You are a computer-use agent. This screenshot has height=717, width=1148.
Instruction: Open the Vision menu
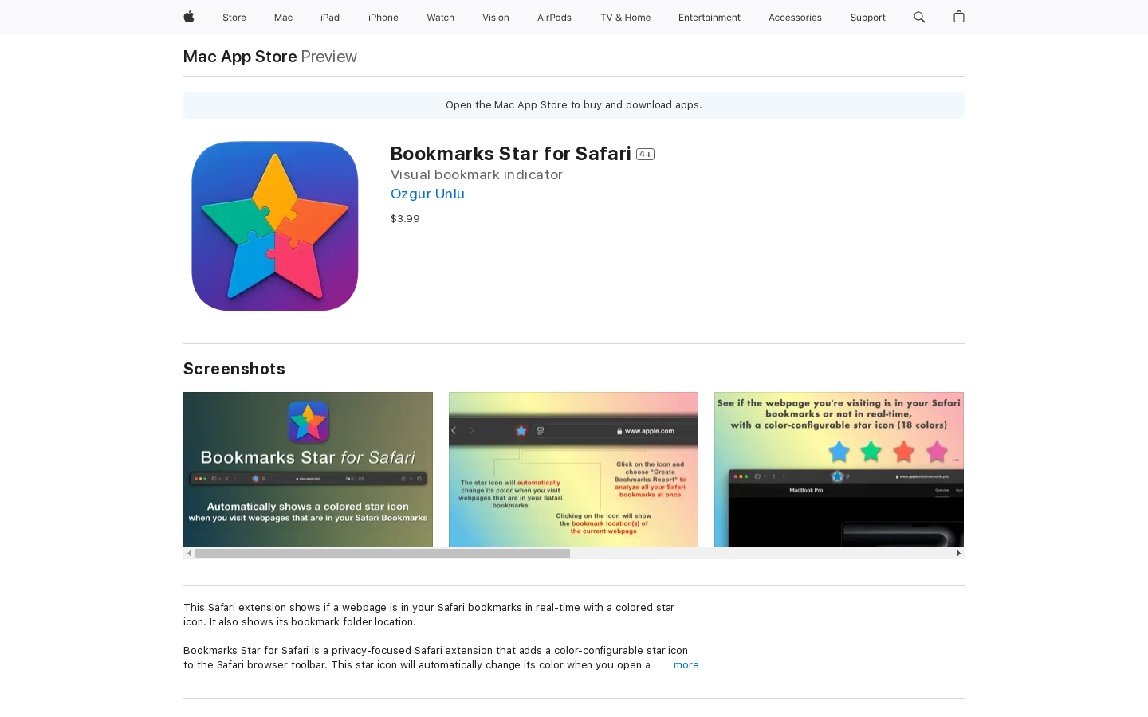pos(496,18)
